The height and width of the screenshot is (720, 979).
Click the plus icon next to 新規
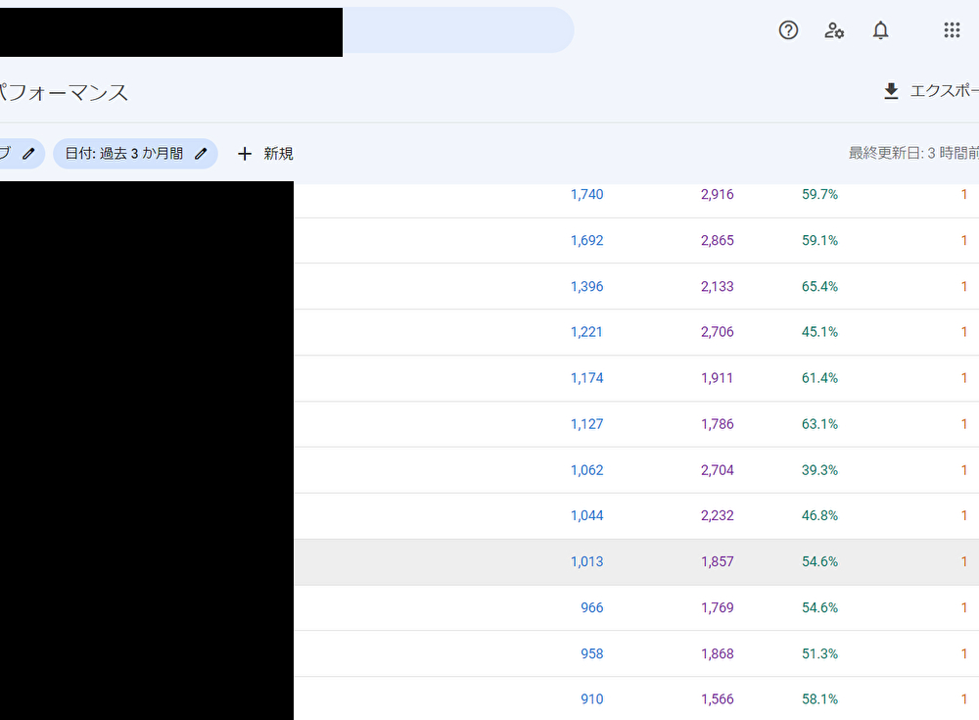[x=245, y=154]
